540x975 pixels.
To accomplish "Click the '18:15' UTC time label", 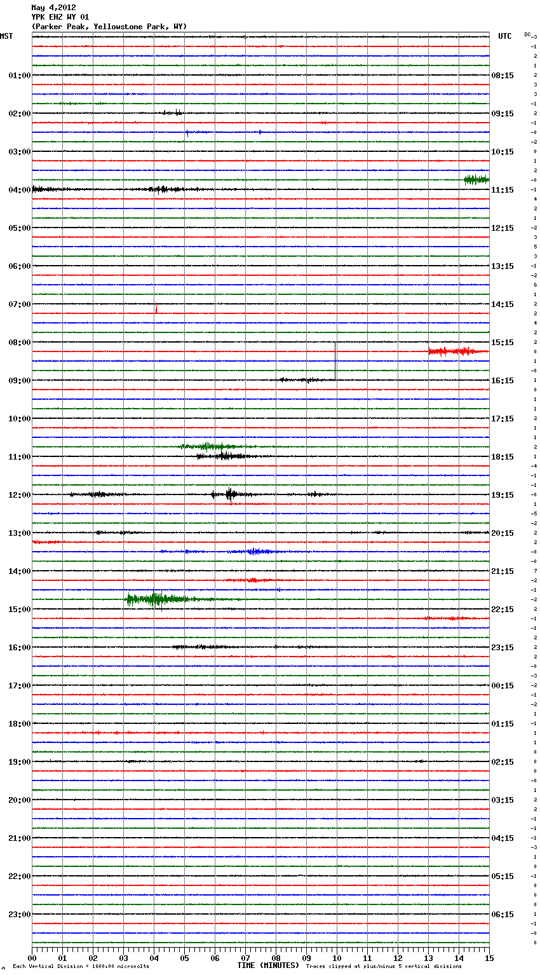I will [503, 457].
